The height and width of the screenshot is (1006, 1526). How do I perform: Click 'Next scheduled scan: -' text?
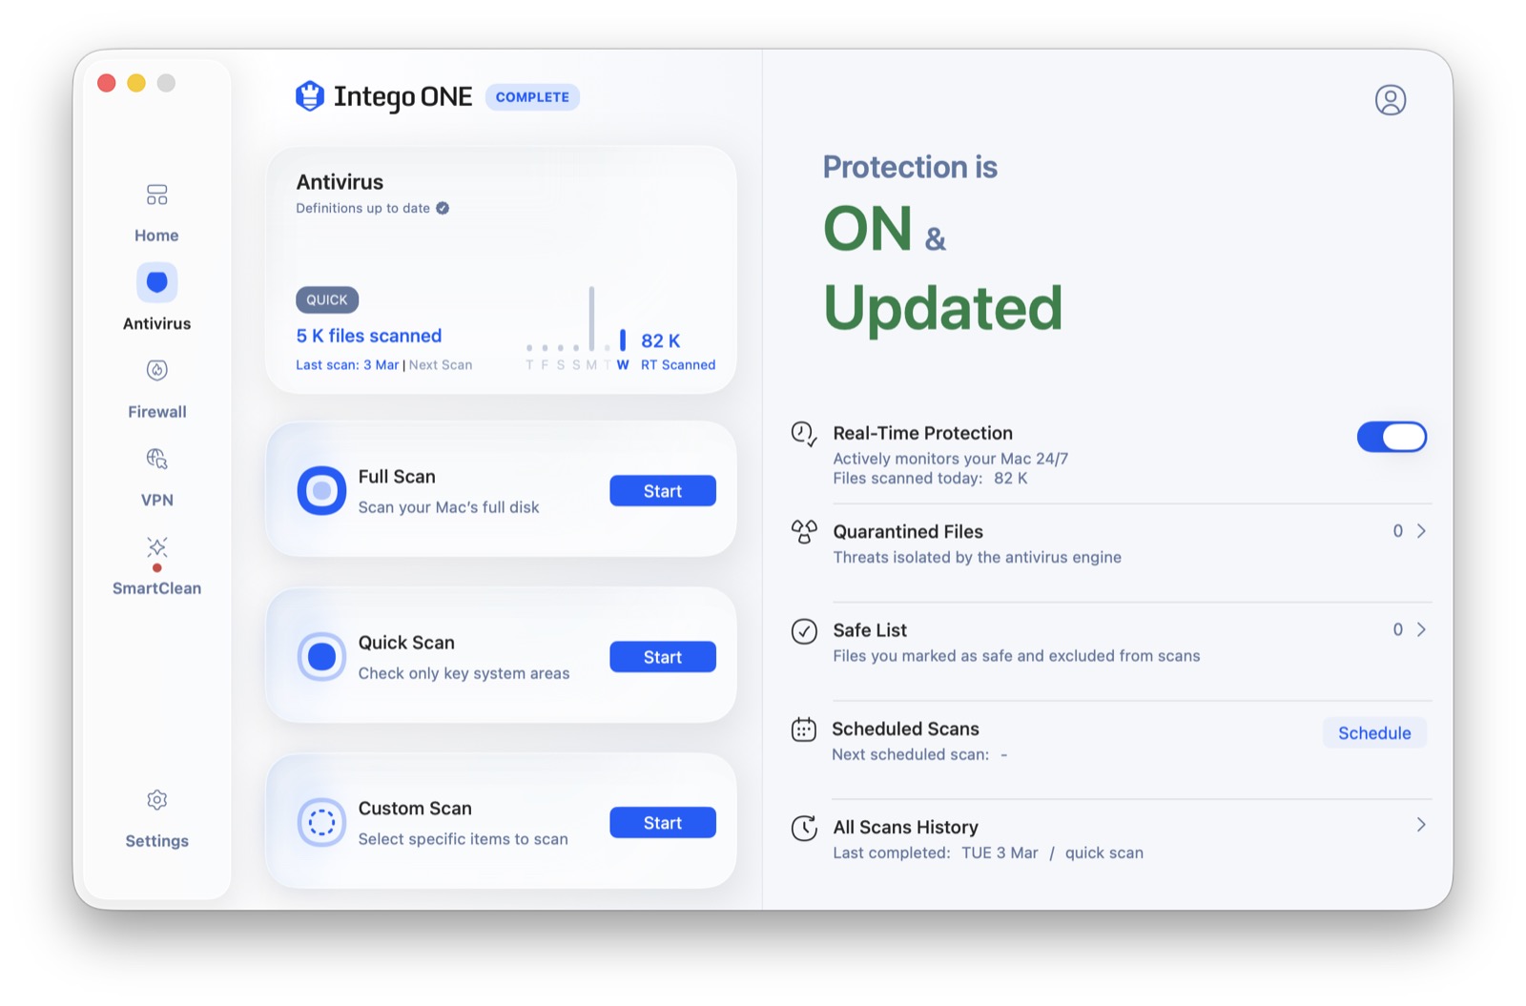[x=919, y=754]
